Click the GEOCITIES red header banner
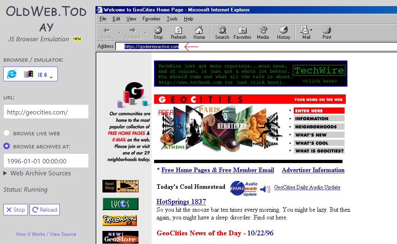Viewport: 397px width, 244px height. pyautogui.click(x=250, y=99)
